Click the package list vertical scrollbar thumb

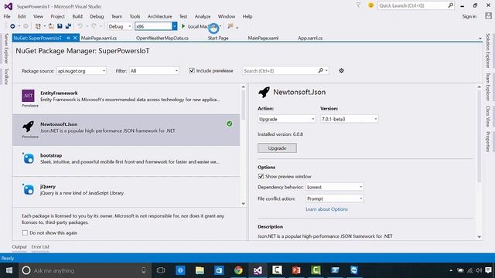(243, 105)
